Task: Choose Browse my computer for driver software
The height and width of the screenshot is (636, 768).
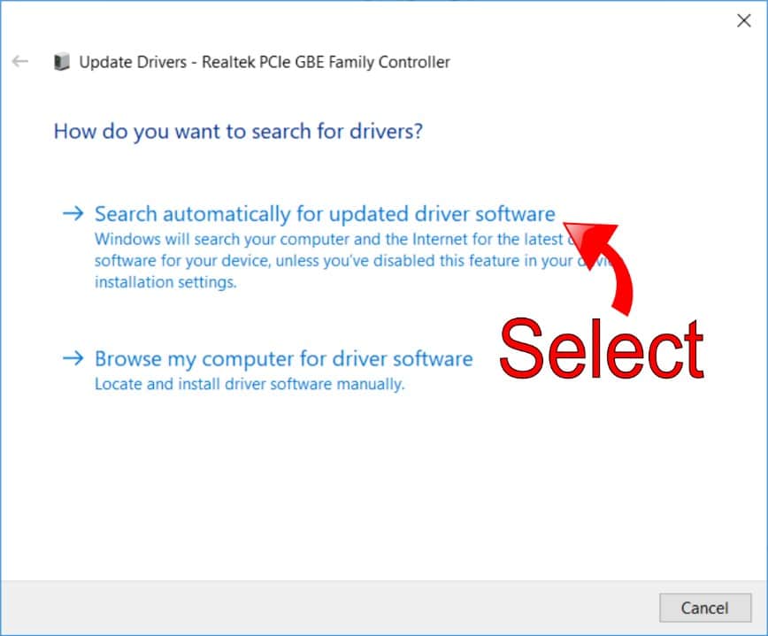Action: click(x=283, y=359)
